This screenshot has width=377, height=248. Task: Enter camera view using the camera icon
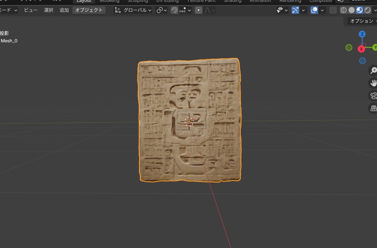coord(373,95)
